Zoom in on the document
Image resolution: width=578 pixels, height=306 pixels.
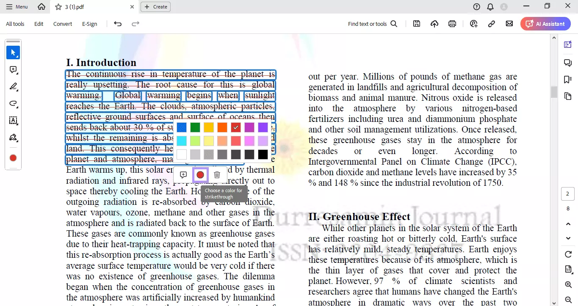coord(568,284)
